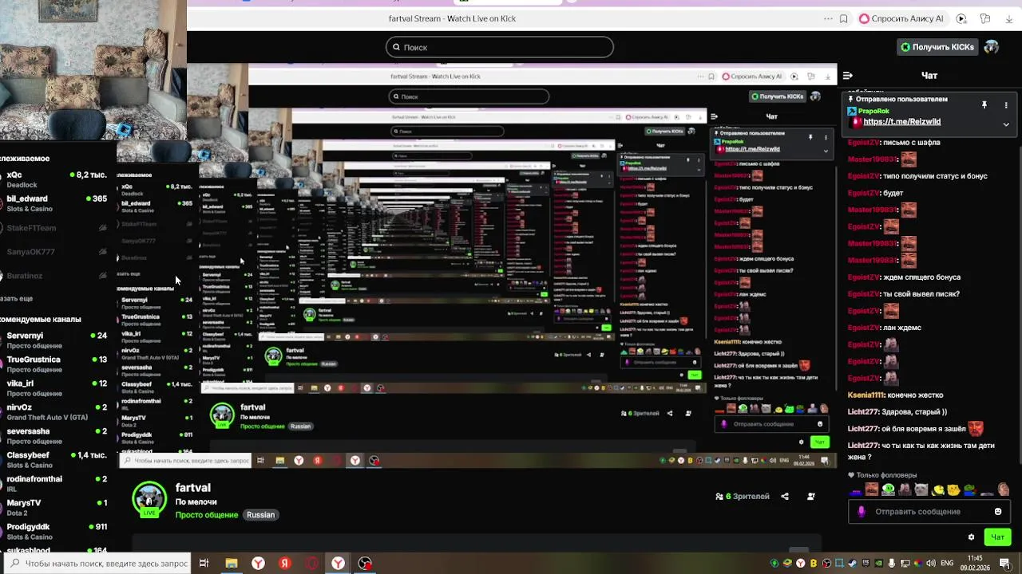This screenshot has width=1022, height=574.
Task: Open the video picture-in-picture browser icon
Action: coord(961,18)
